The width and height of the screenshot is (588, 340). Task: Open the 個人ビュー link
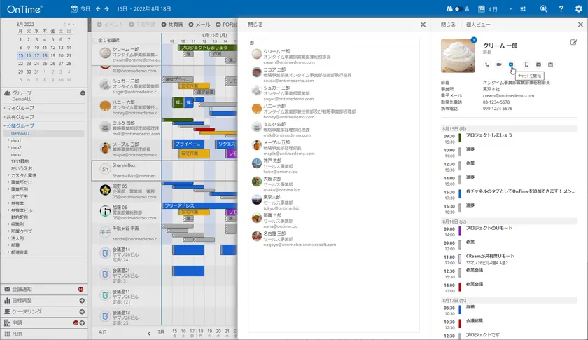pyautogui.click(x=478, y=25)
